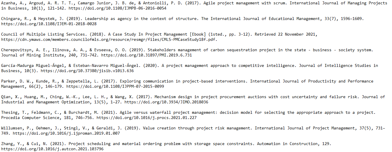Open the jisib.v10i3.636 DOI link
This screenshot has width=392, height=152.
point(87,71)
